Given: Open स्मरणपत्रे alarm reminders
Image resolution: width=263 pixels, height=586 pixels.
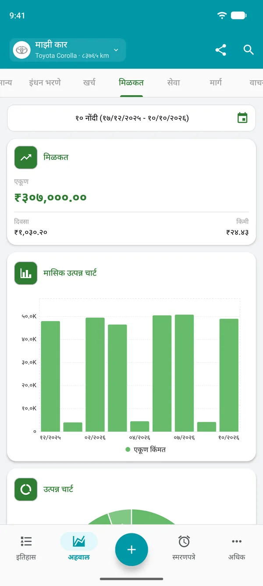Looking at the screenshot, I should click(x=184, y=548).
